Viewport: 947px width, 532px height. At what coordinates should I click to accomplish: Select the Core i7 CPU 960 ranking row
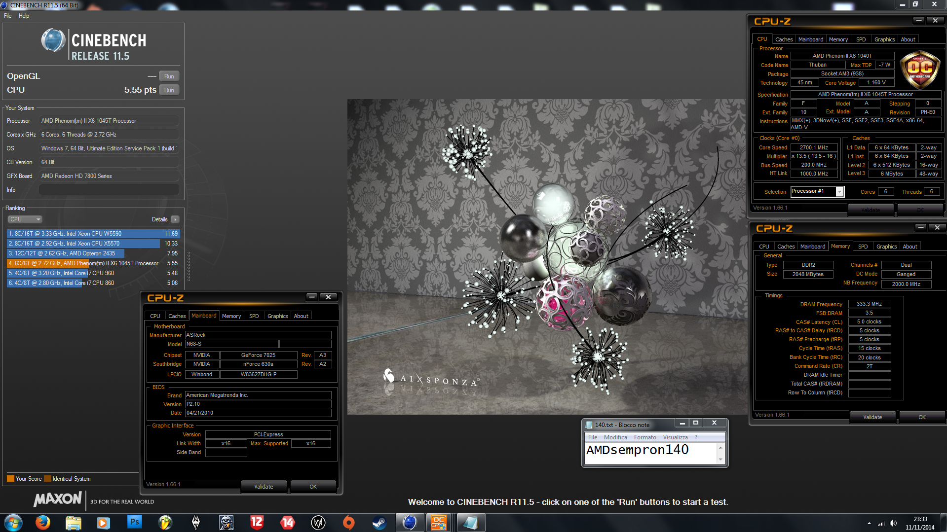coord(93,273)
